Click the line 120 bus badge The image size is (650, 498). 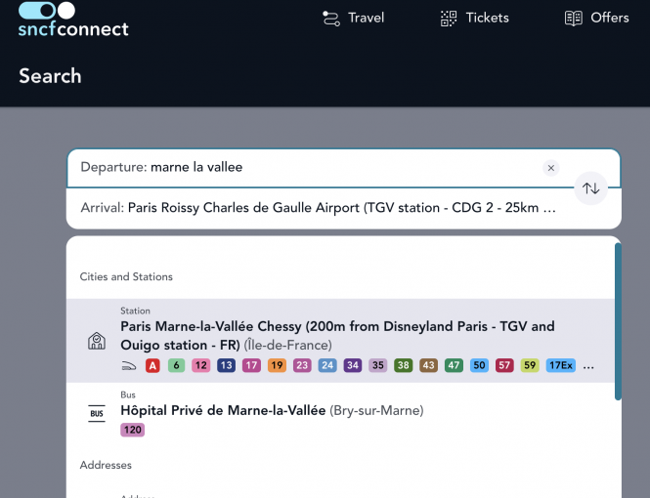tap(133, 430)
